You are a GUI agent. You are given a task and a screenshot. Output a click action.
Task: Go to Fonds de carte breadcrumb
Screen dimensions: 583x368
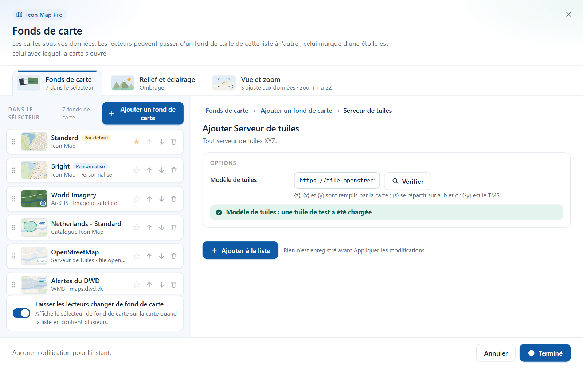pyautogui.click(x=227, y=111)
